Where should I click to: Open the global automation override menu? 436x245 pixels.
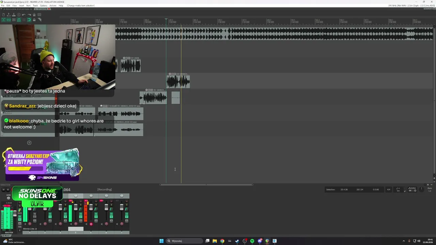pos(412,189)
